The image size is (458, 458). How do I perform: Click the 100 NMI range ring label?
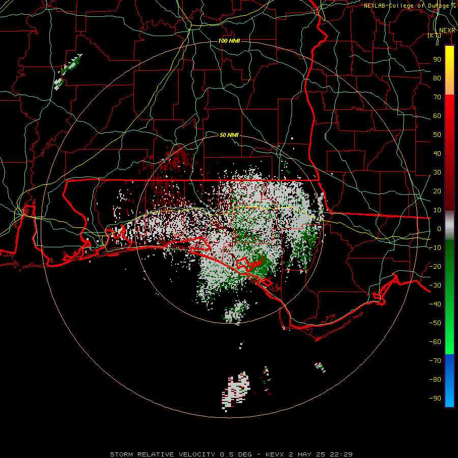[229, 41]
